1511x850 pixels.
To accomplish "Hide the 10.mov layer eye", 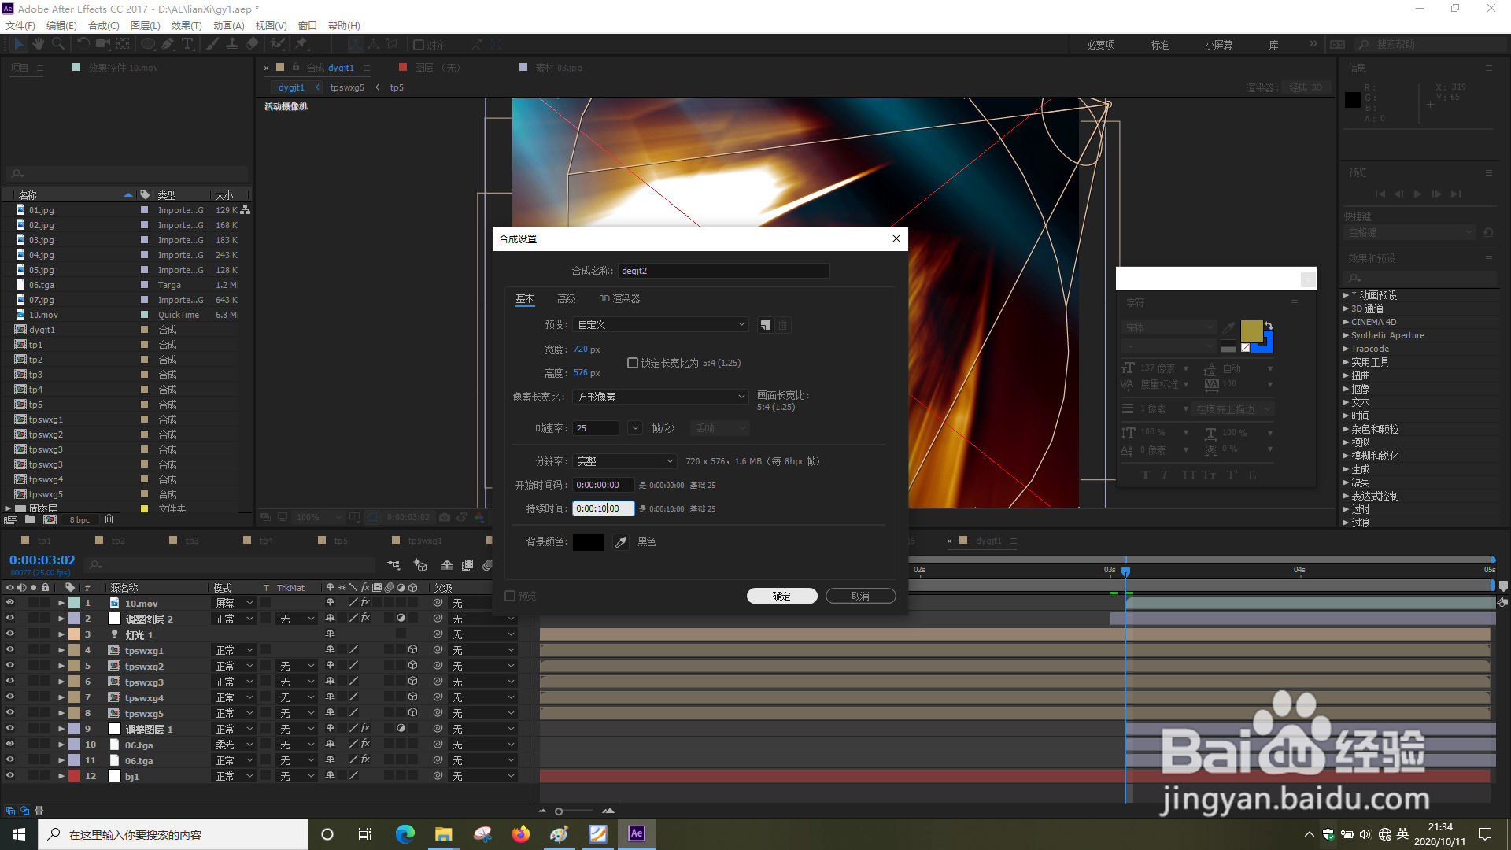I will coord(10,603).
